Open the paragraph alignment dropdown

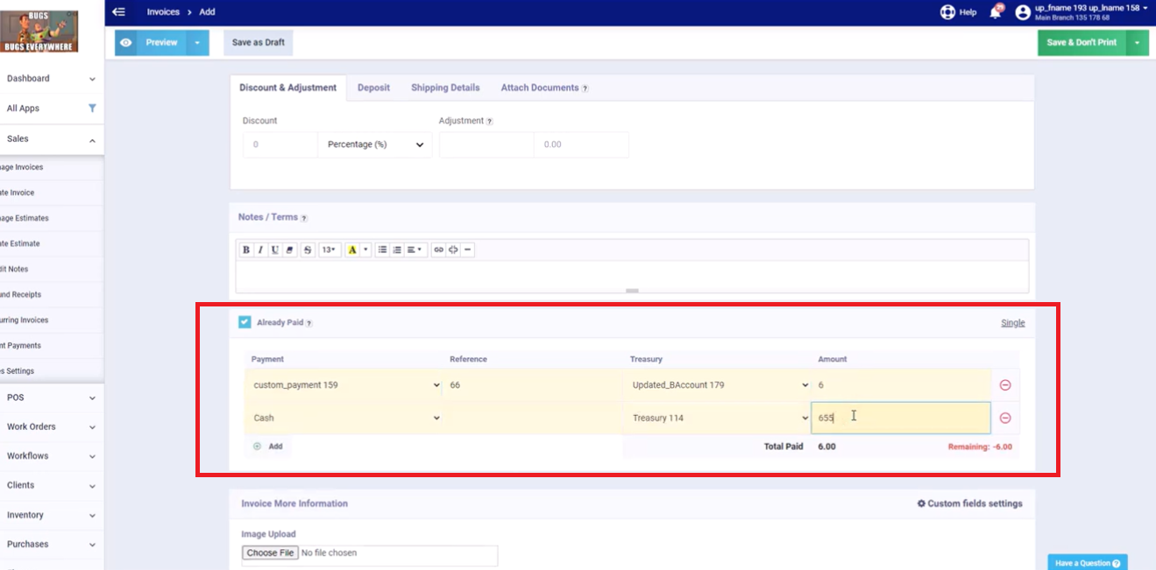(415, 250)
